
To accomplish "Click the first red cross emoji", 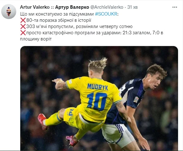I will click(23, 20).
